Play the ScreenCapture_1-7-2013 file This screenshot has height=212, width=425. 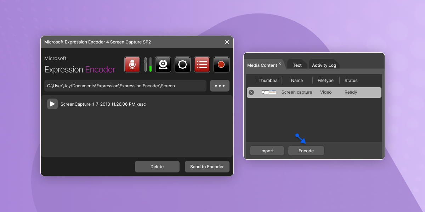coord(52,104)
